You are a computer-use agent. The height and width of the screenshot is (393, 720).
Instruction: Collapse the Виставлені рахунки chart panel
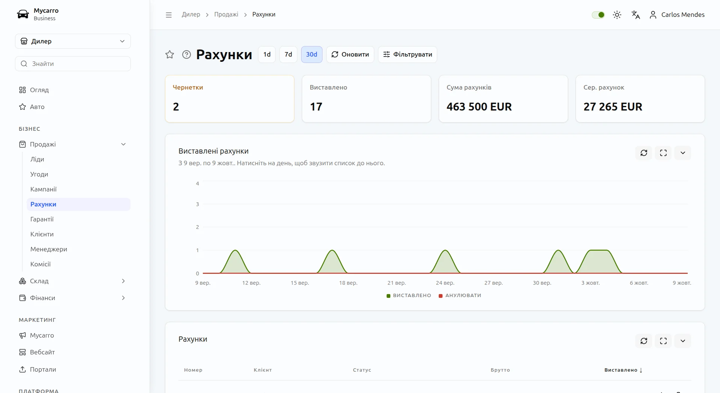pyautogui.click(x=683, y=153)
